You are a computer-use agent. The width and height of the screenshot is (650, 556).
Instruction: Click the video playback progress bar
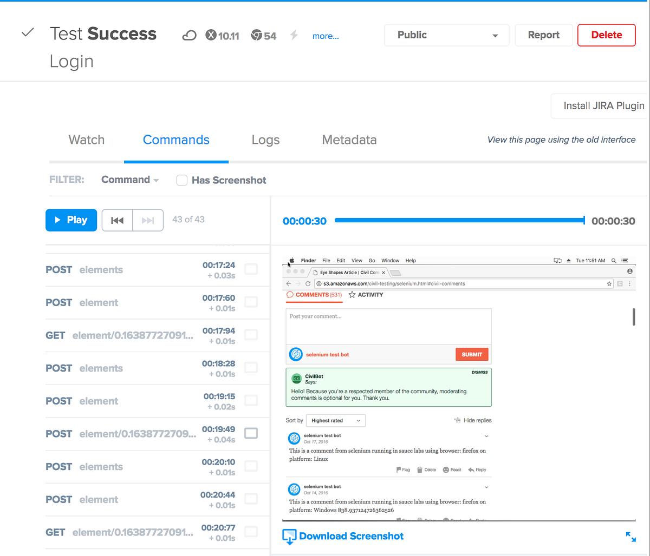point(459,220)
